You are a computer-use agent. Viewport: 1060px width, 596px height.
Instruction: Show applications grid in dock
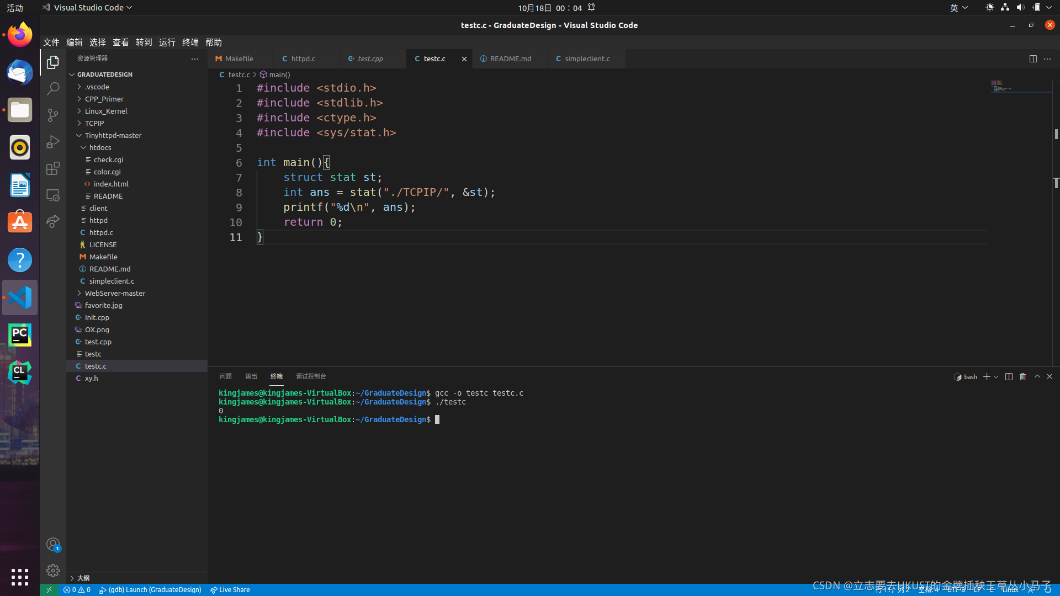pos(20,577)
